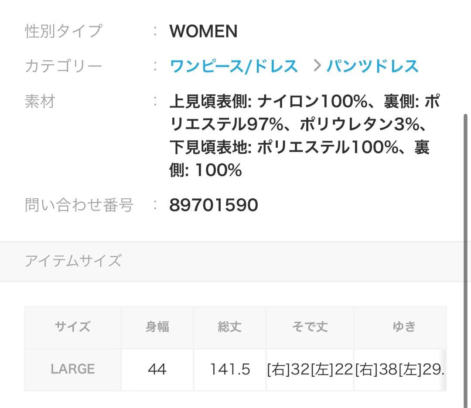This screenshot has width=471, height=408.
Task: Click the ゆき column header
Action: (x=405, y=327)
